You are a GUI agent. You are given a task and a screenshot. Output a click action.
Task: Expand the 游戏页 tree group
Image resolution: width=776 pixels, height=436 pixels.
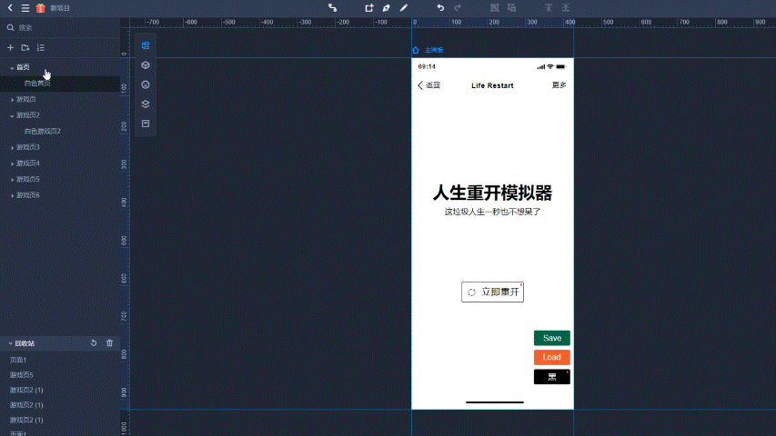[12, 100]
